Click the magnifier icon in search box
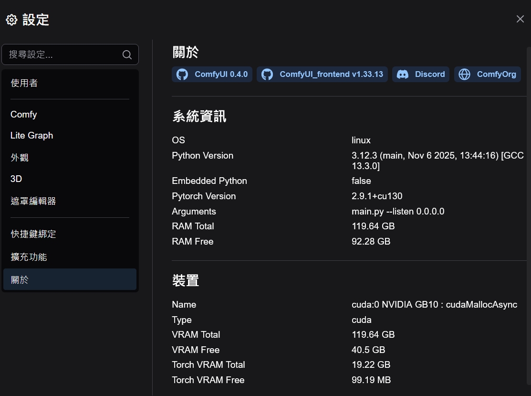 [x=127, y=55]
